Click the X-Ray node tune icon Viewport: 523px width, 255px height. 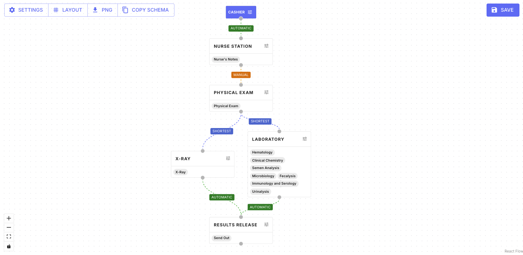tap(228, 158)
